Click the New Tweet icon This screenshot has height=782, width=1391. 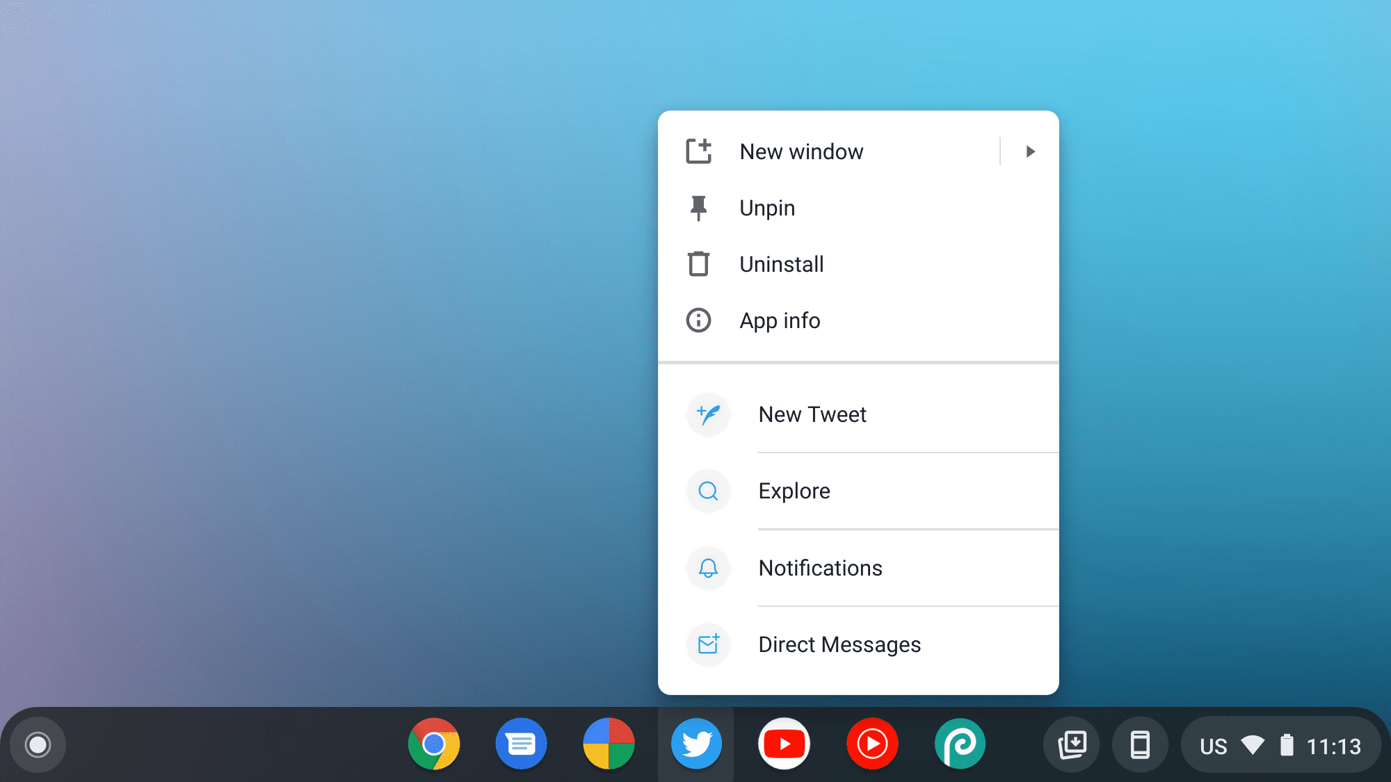click(x=709, y=414)
